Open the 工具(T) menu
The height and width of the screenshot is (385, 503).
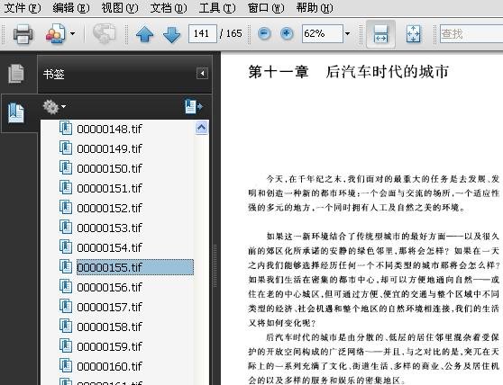pos(217,8)
